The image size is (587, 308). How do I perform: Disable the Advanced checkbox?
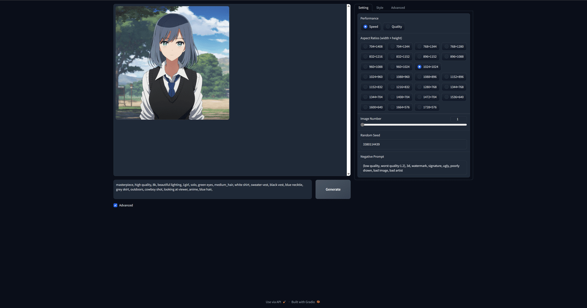point(115,205)
